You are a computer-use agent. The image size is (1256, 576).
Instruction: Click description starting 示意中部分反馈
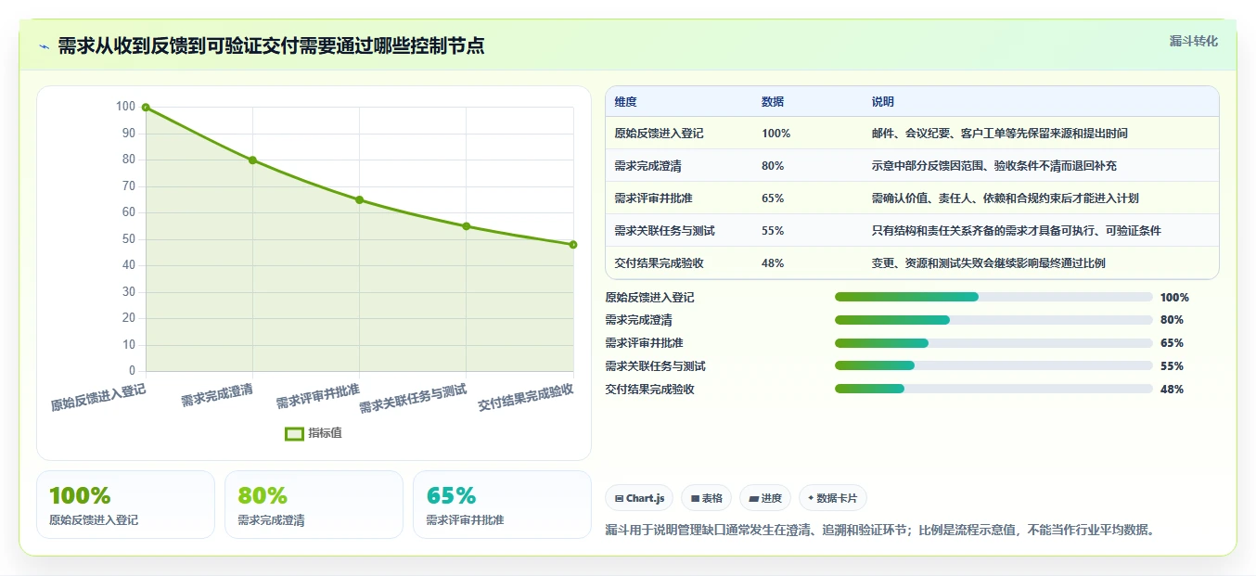point(994,166)
